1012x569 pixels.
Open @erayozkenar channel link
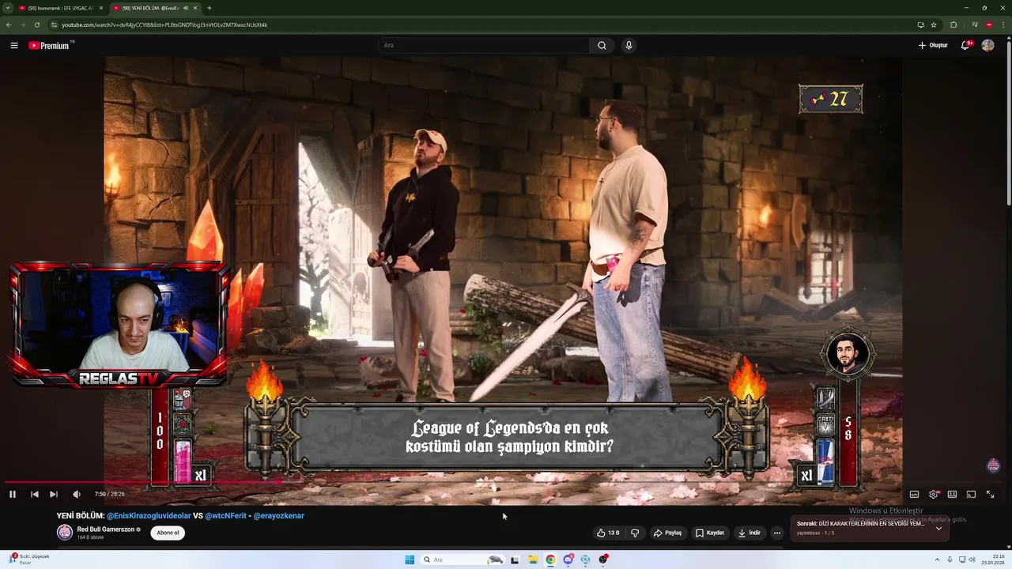click(x=278, y=515)
